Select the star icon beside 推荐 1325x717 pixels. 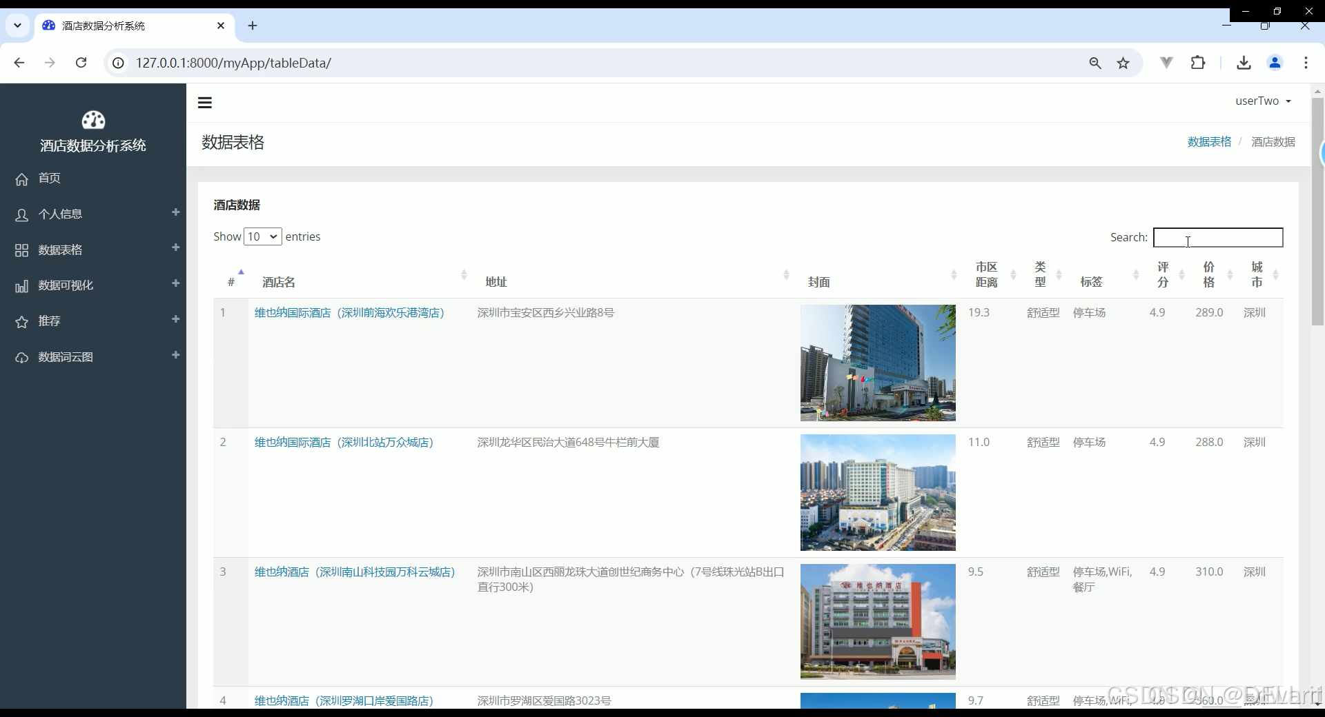[21, 321]
